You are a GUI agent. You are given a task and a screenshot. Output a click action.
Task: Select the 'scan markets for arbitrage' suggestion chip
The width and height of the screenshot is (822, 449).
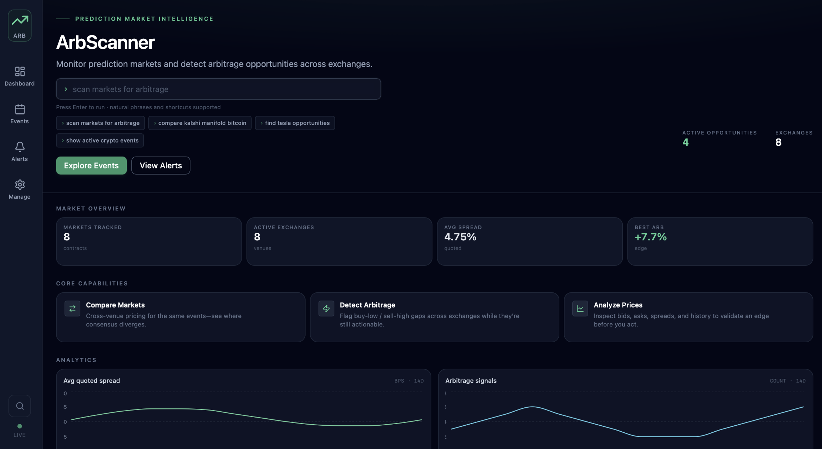click(x=100, y=123)
